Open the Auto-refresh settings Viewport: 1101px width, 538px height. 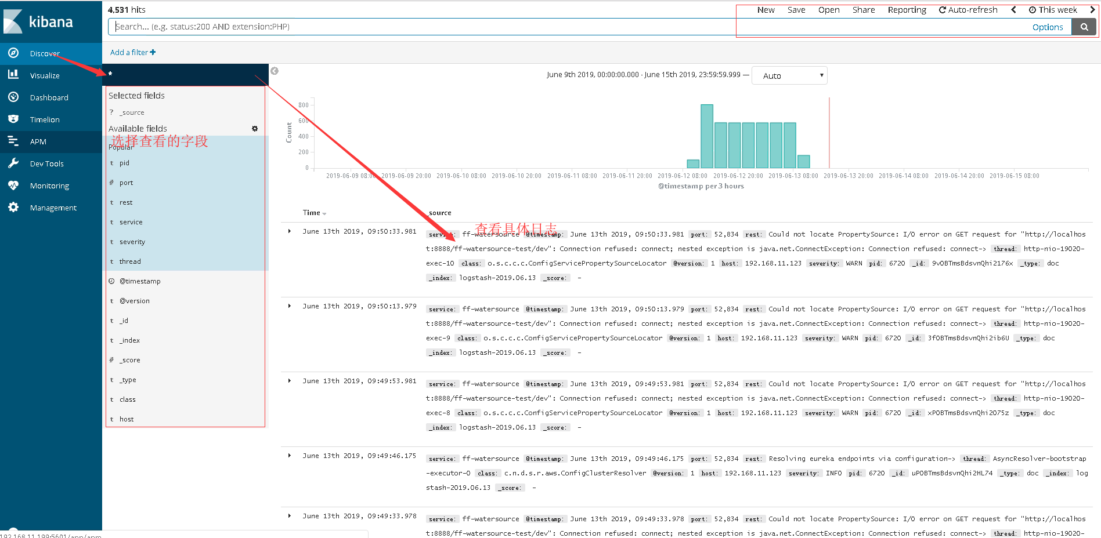tap(968, 10)
